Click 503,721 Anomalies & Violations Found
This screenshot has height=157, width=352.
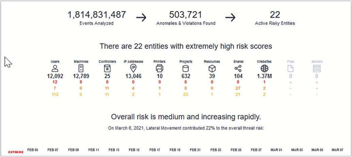point(186,15)
